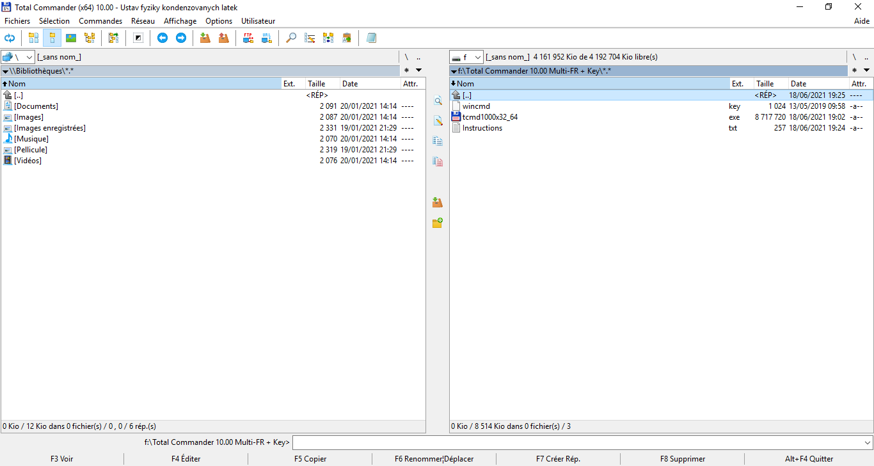Image resolution: width=874 pixels, height=466 pixels.
Task: Open the Réseau menu
Action: click(143, 21)
